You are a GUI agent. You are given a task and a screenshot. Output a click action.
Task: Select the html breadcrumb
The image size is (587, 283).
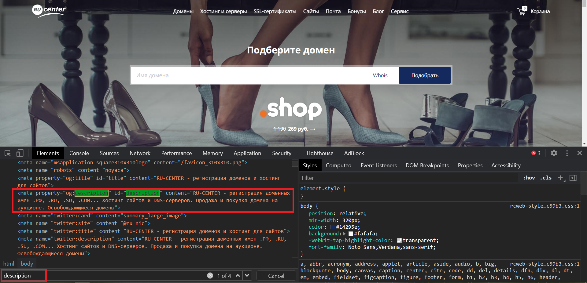point(9,263)
